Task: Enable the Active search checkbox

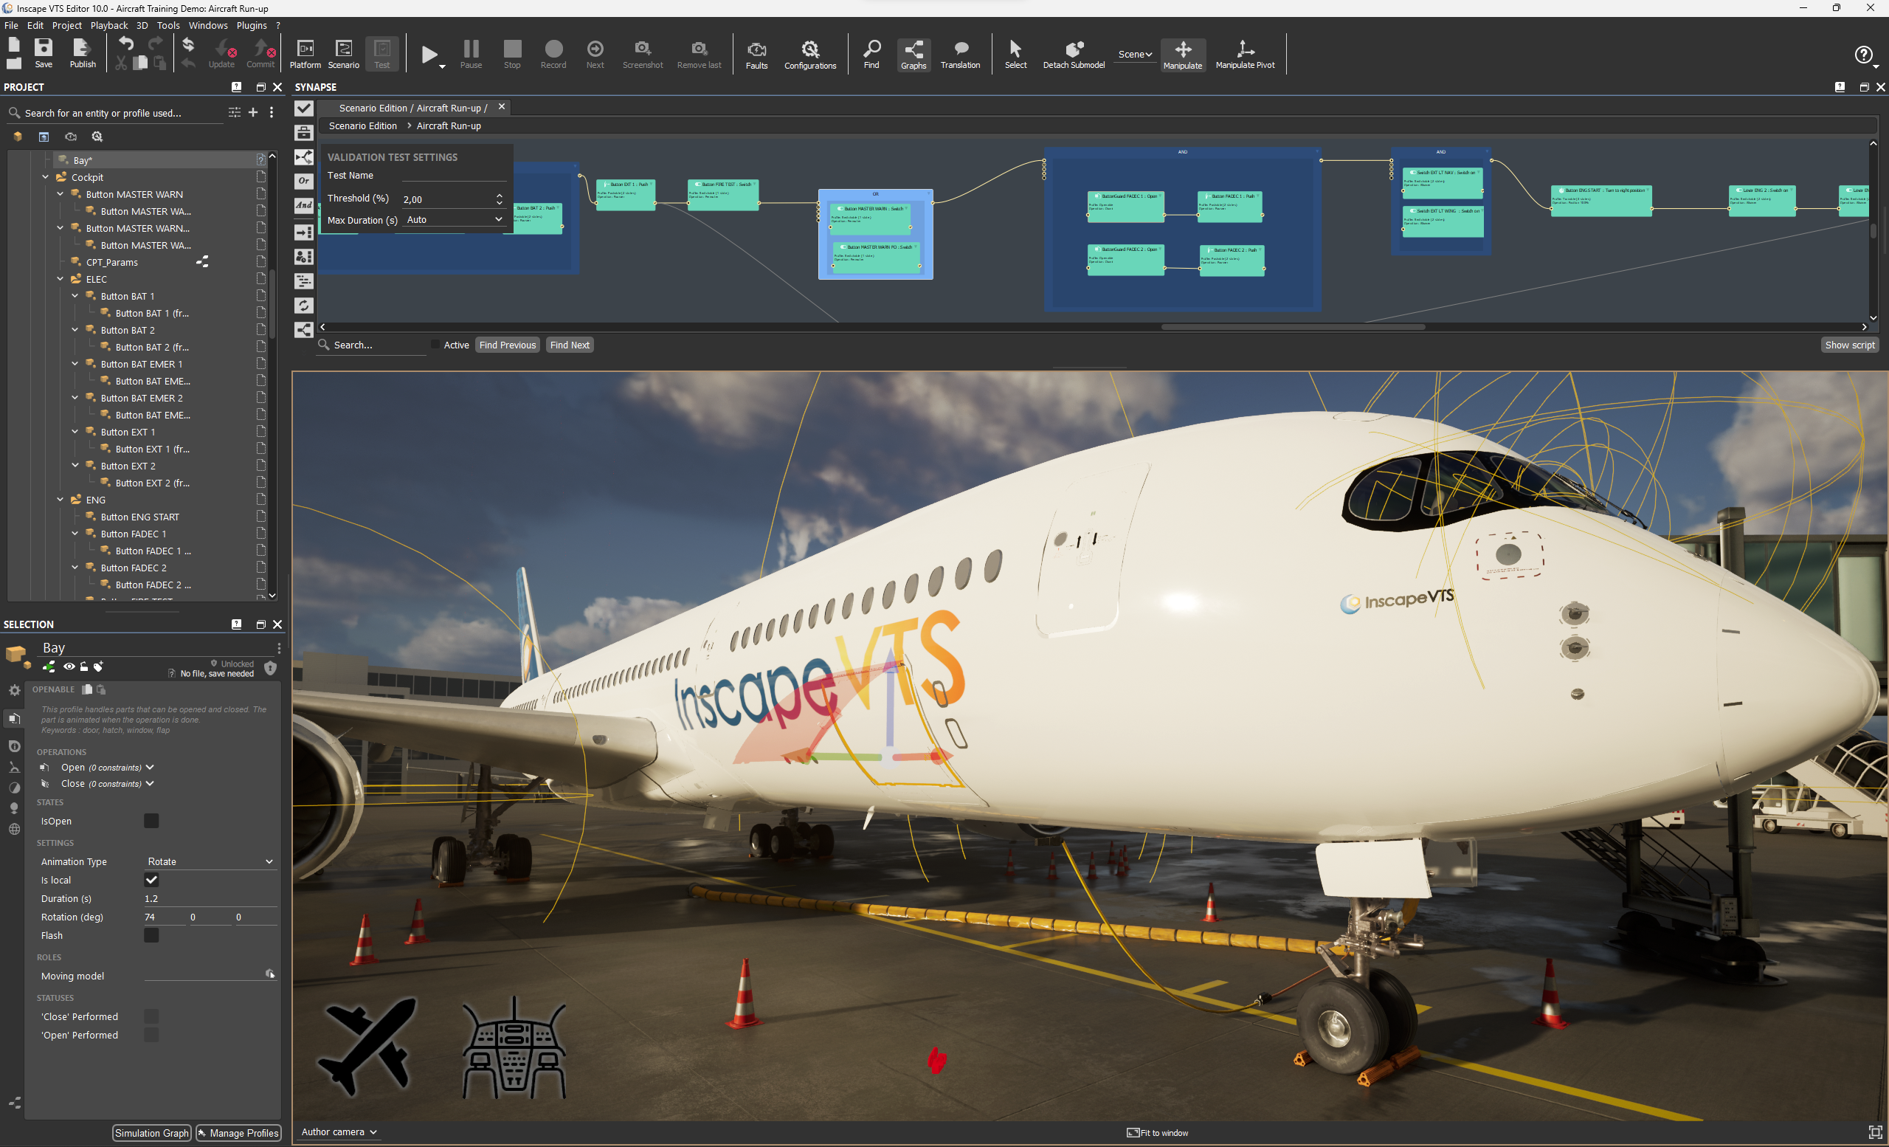Action: (435, 345)
